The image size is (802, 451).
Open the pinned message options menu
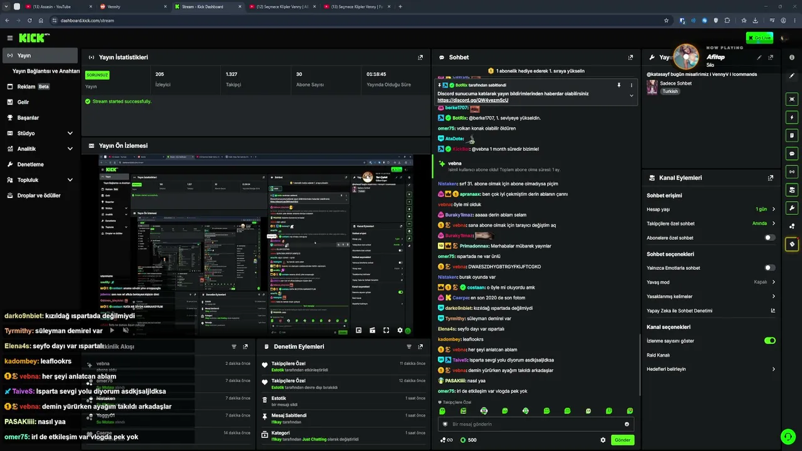632,85
